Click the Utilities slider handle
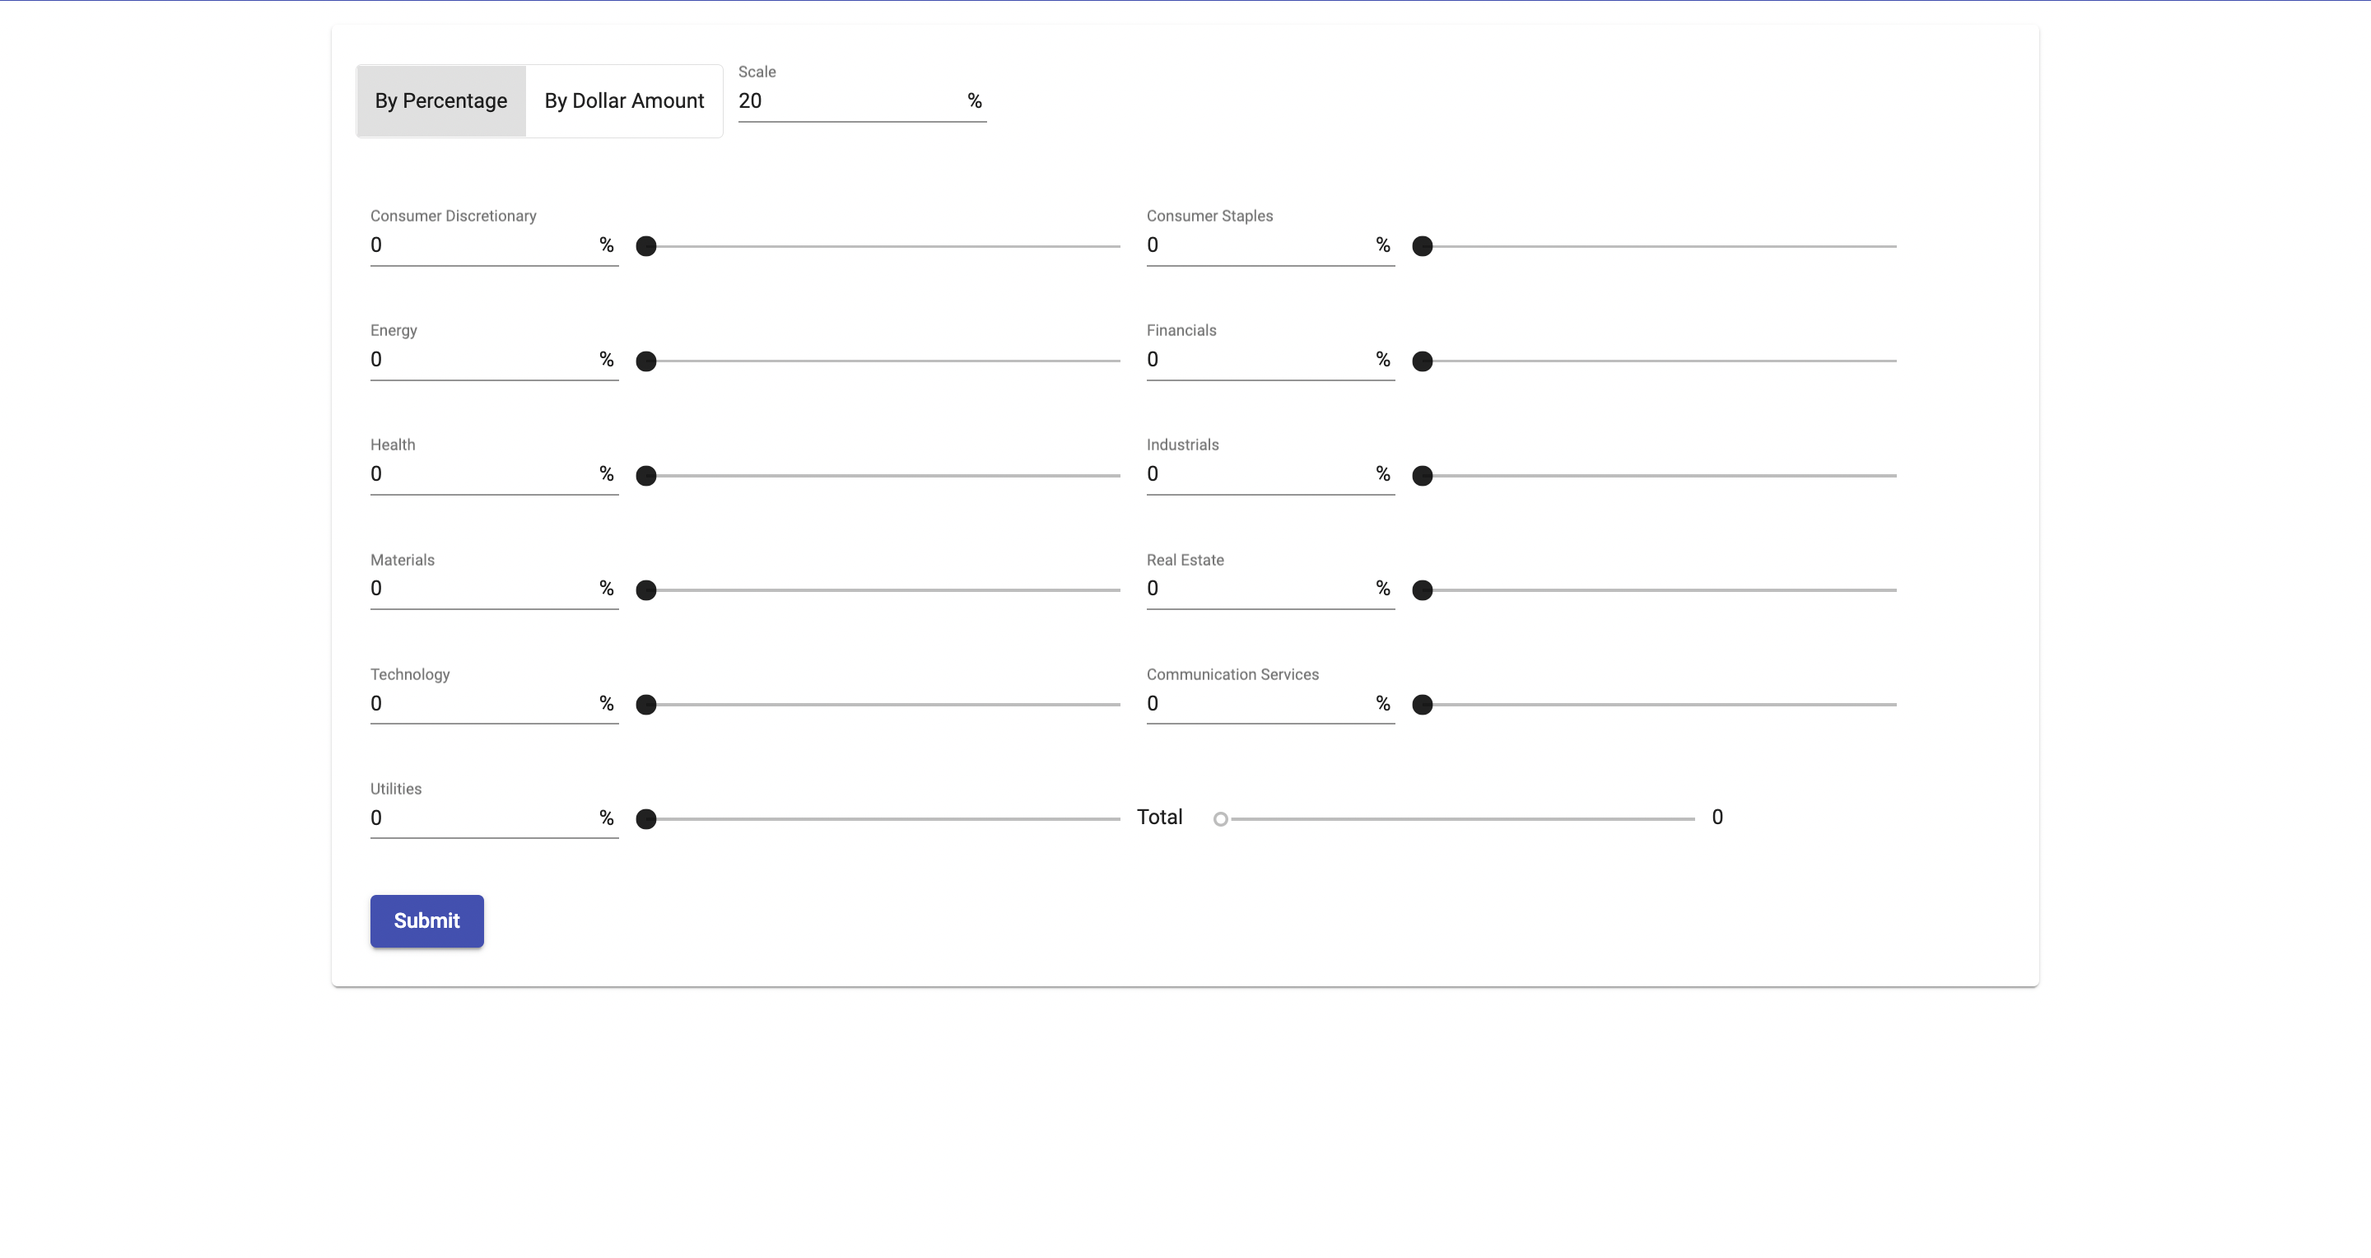Image resolution: width=2371 pixels, height=1258 pixels. point(646,819)
